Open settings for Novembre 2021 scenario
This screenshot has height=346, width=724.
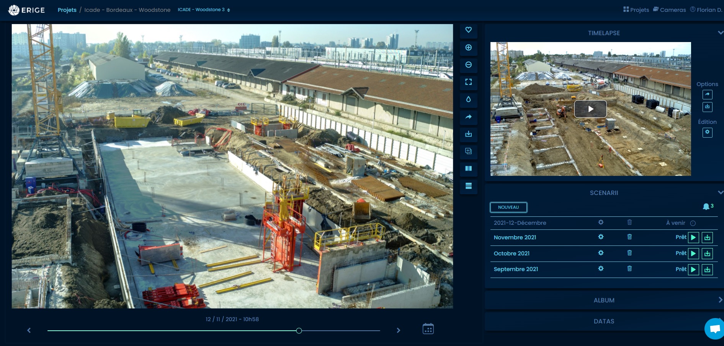coord(601,237)
